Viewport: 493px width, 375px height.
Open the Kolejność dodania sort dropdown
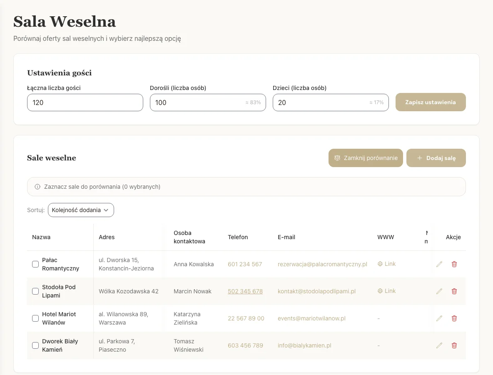pyautogui.click(x=81, y=210)
